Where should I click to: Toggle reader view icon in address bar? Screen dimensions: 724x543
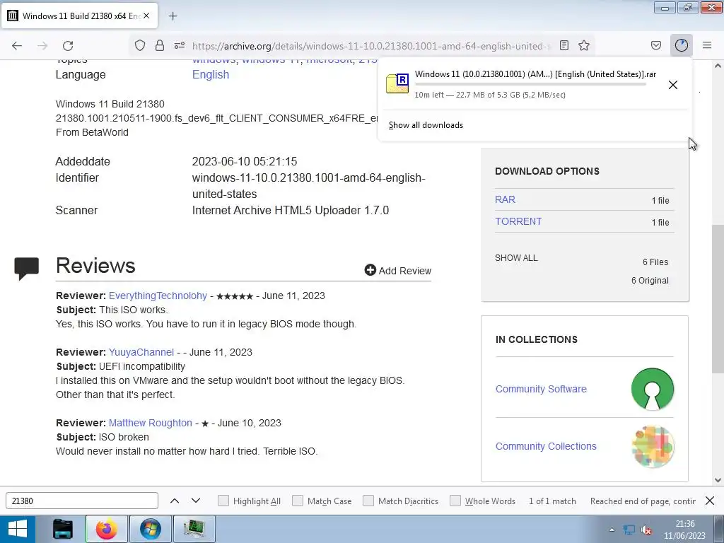(x=564, y=45)
